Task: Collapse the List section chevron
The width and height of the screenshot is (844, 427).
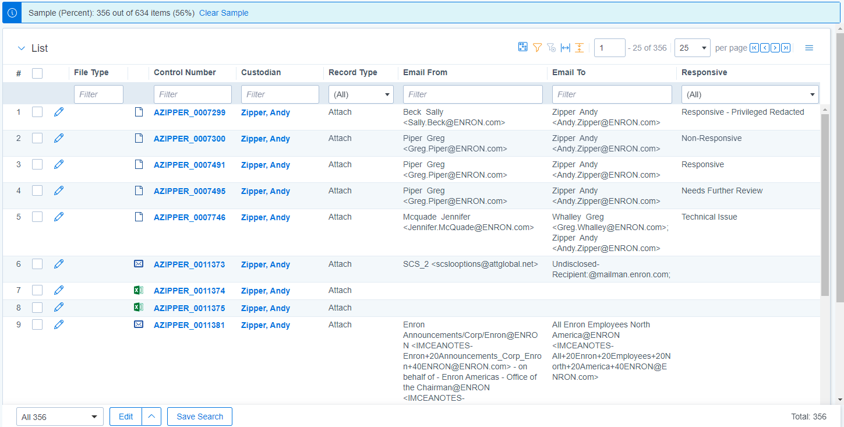Action: [22, 48]
